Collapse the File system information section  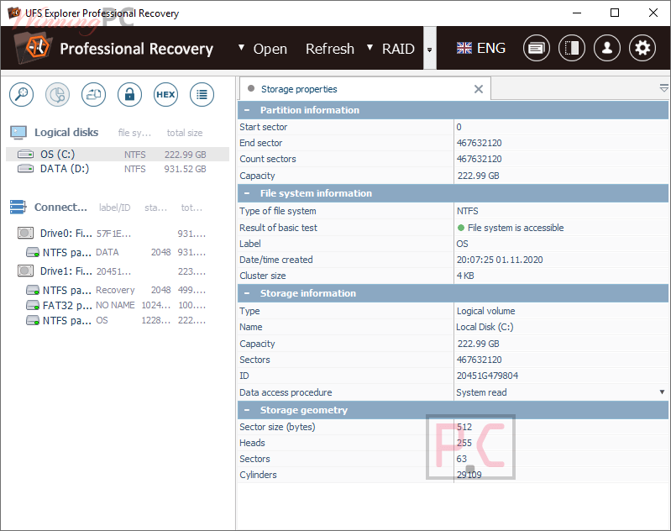247,193
